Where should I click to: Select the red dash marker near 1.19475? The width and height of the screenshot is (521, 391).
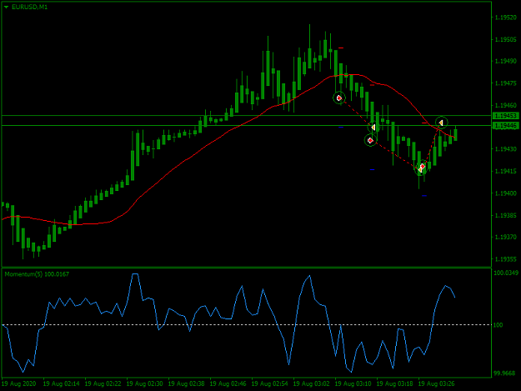pyautogui.click(x=372, y=85)
